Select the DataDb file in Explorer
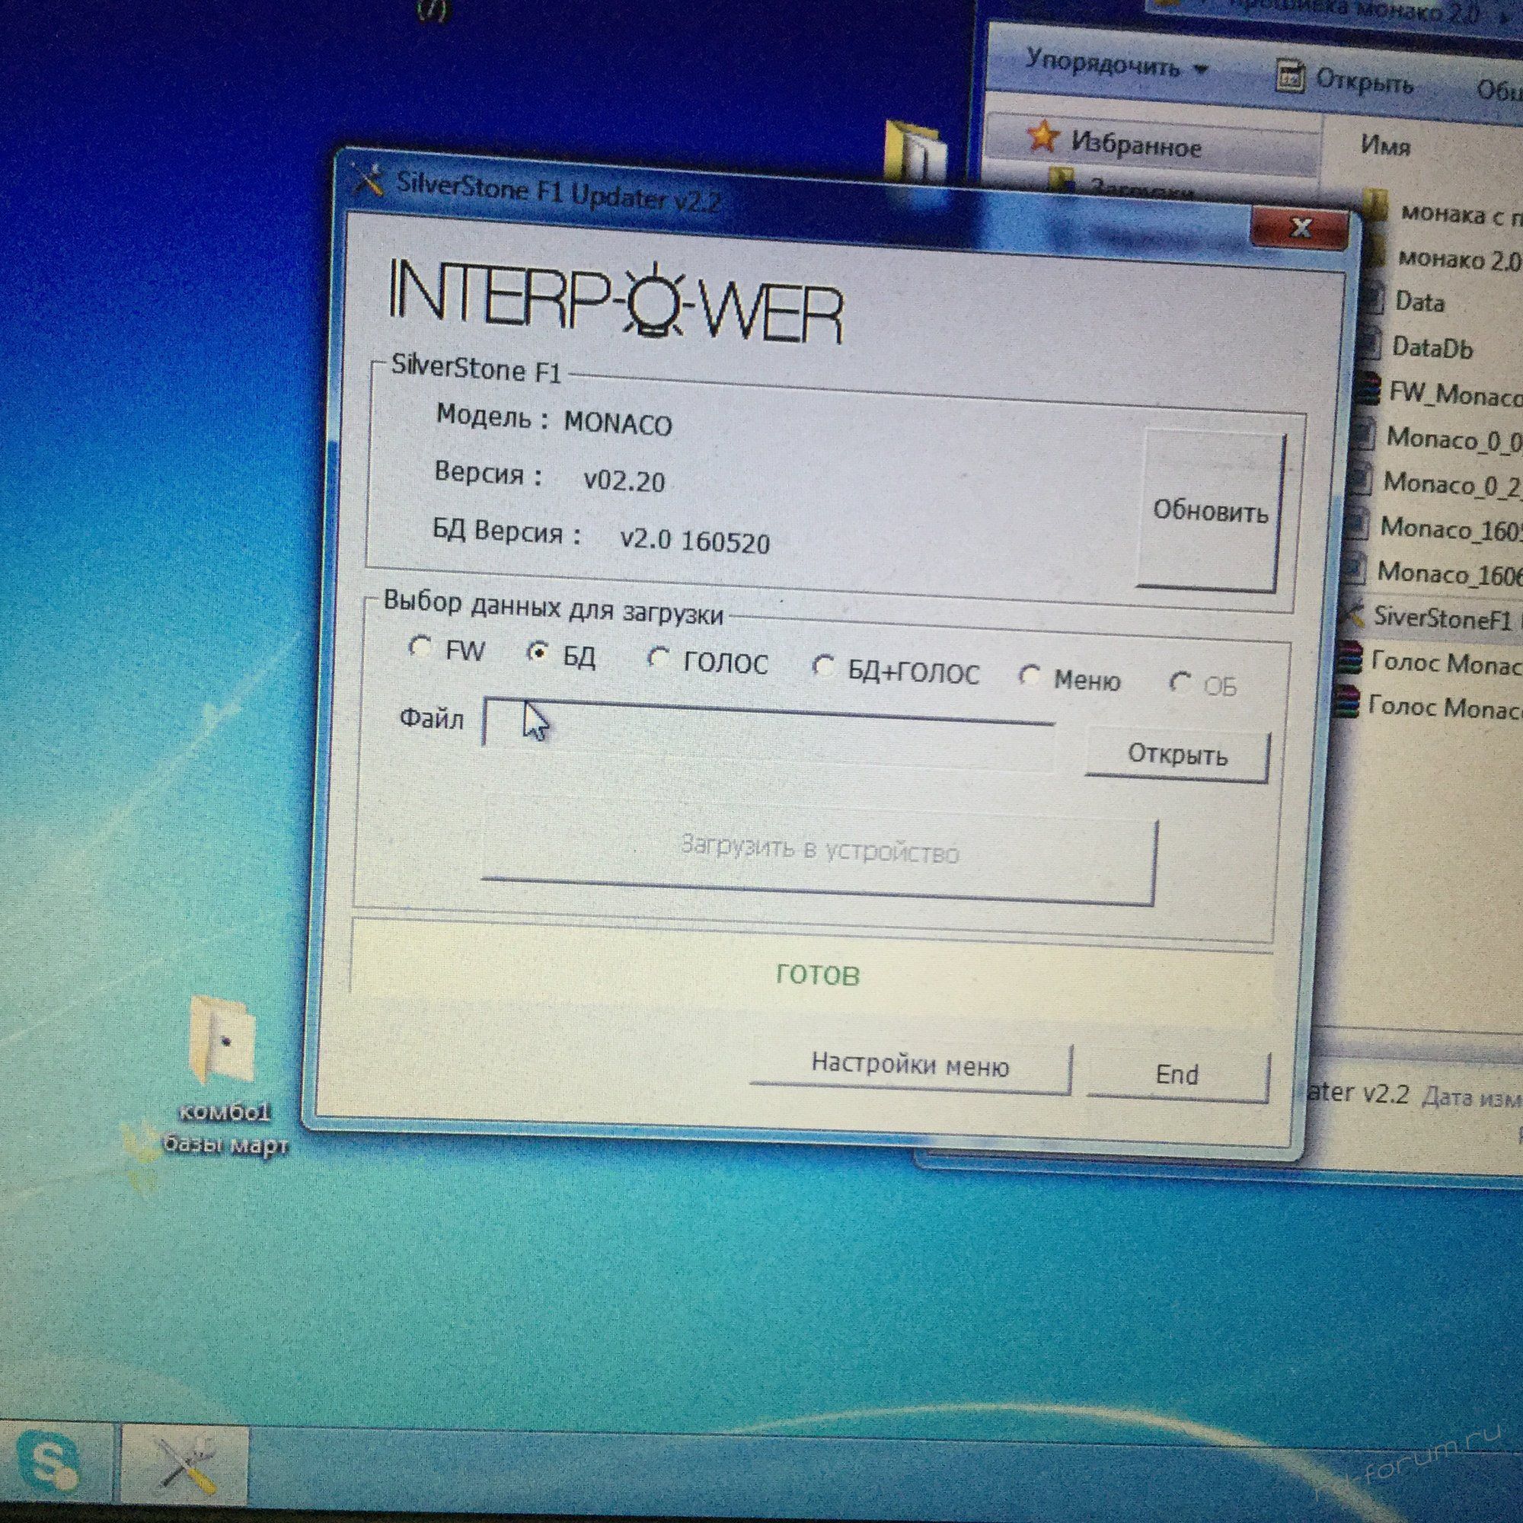 pos(1432,348)
